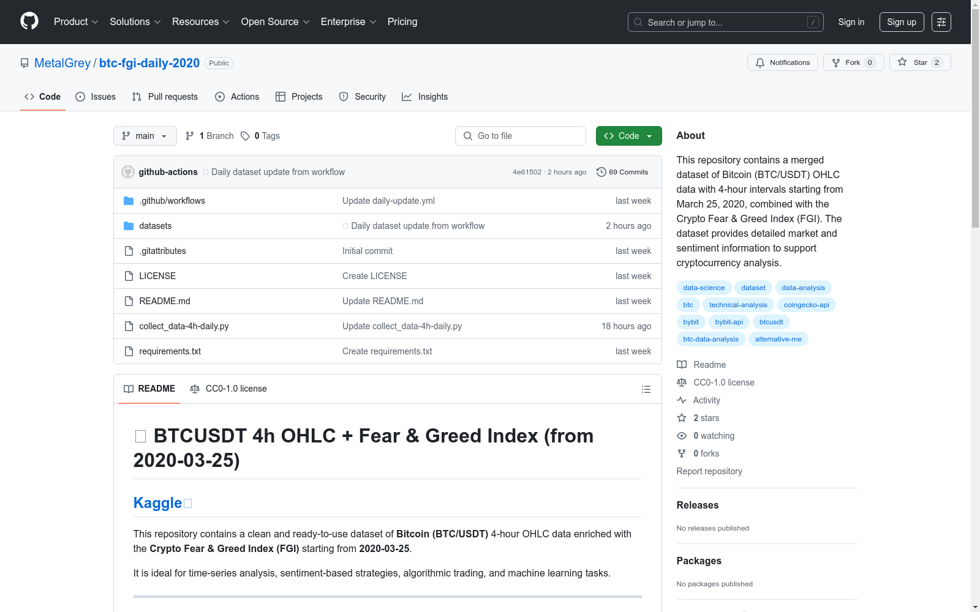The image size is (980, 612).
Task: Click the scales icon beside CC0-1.0 license in About
Action: 682,382
